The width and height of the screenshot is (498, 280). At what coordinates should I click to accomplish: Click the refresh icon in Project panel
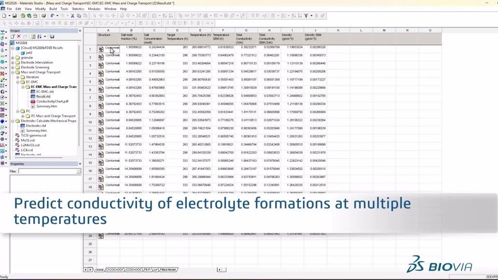[33, 36]
